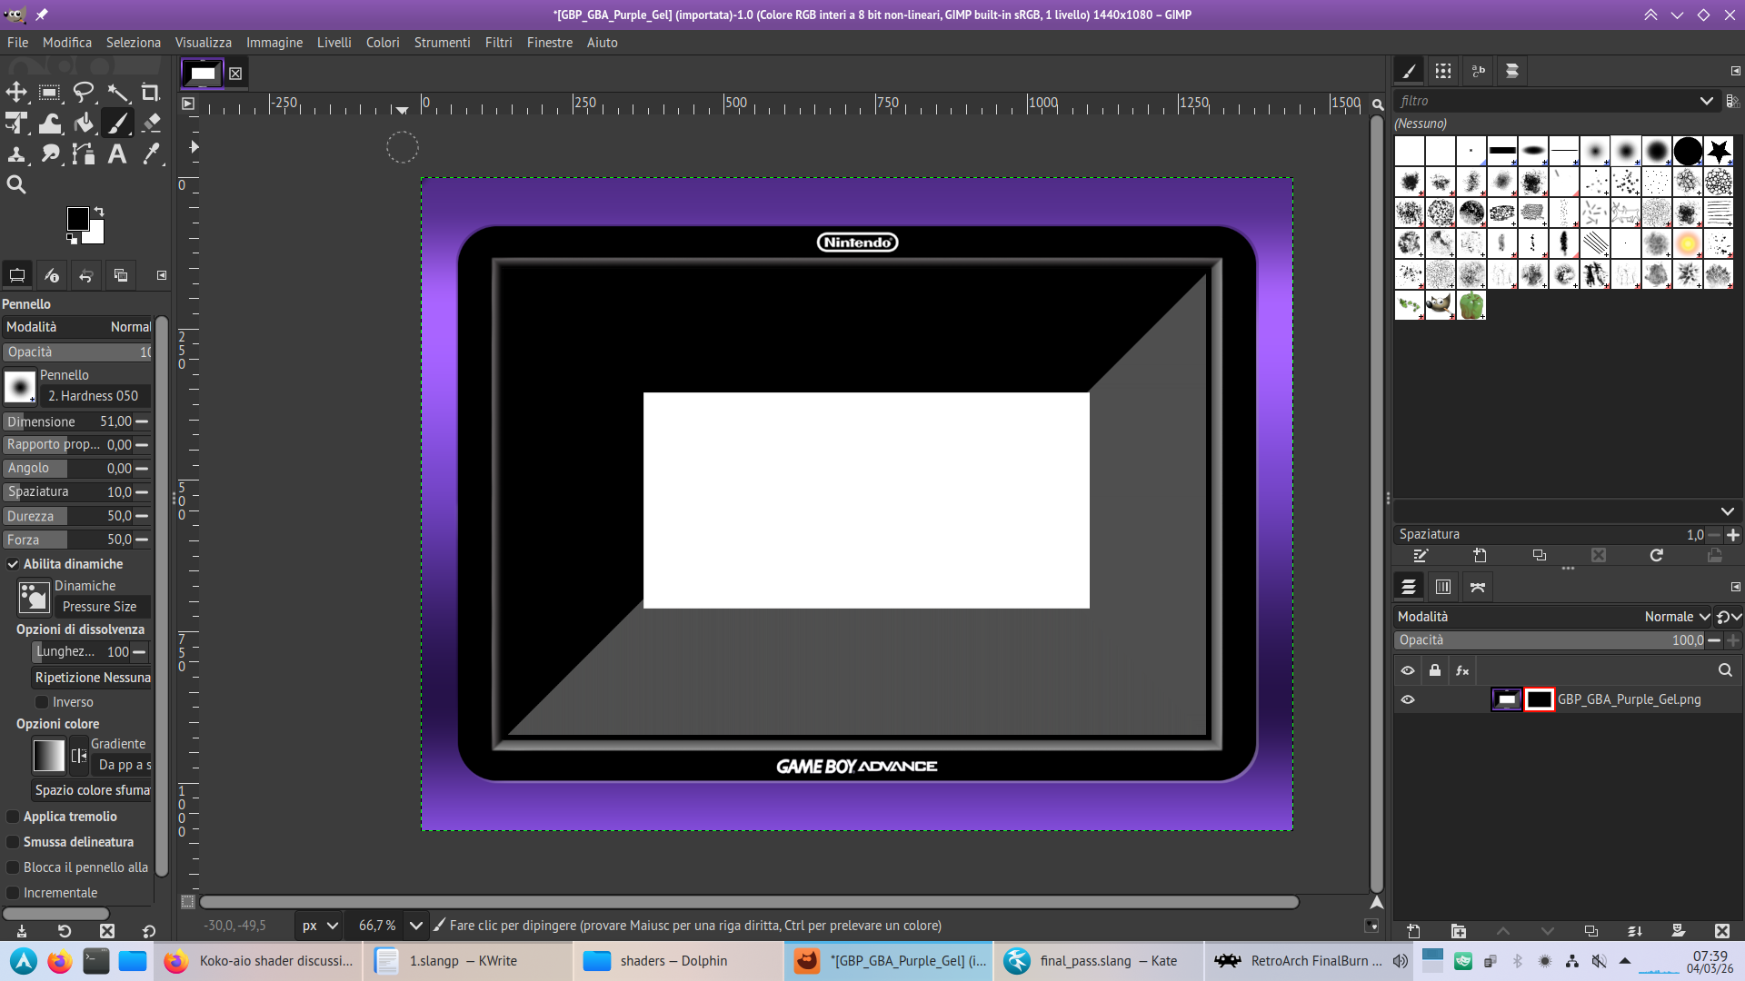Select the Color Picker tool
The image size is (1745, 981).
coord(151,154)
